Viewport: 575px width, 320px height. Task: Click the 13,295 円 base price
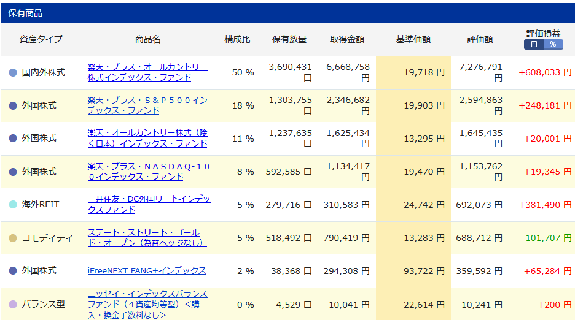(x=424, y=139)
